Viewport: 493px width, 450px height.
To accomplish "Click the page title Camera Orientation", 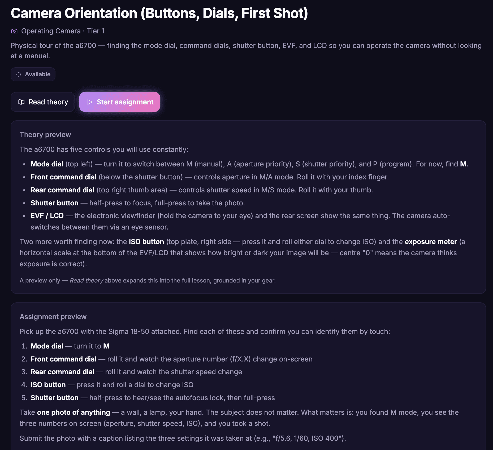I will tap(159, 13).
